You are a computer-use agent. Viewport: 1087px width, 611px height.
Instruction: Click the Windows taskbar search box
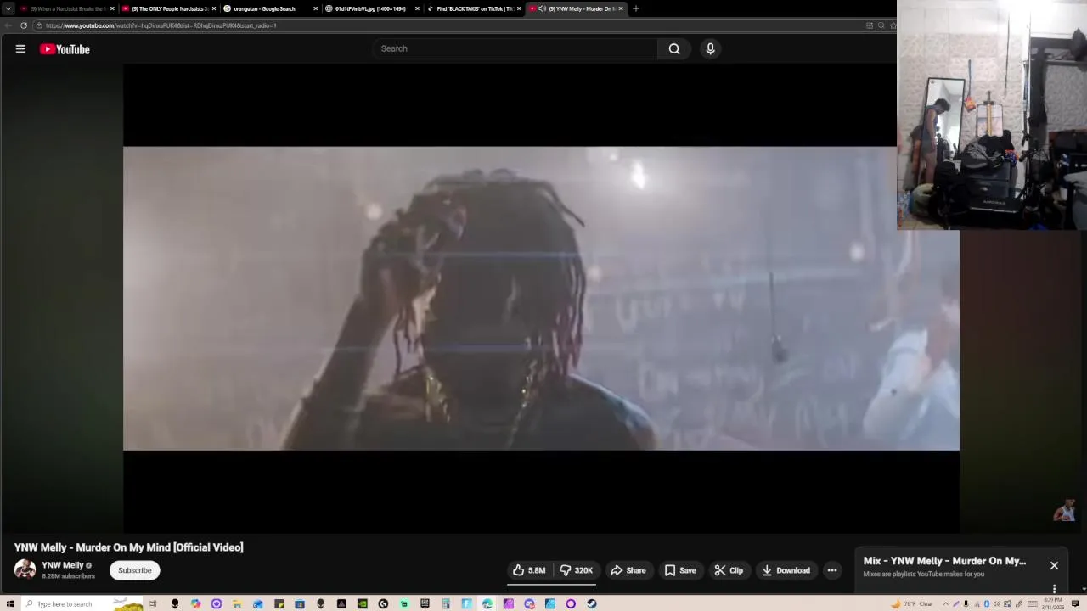tap(82, 604)
